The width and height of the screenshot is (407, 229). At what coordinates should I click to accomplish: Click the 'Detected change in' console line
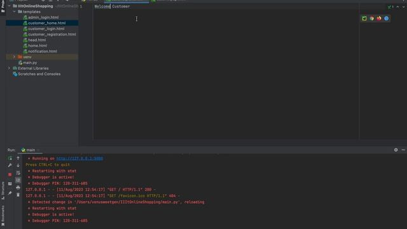[x=116, y=202]
